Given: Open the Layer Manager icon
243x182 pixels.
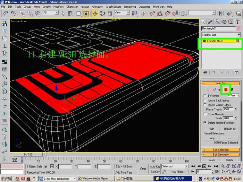Looking at the screenshot, I should pyautogui.click(x=238, y=14).
